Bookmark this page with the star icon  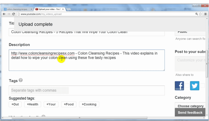tap(200, 14)
